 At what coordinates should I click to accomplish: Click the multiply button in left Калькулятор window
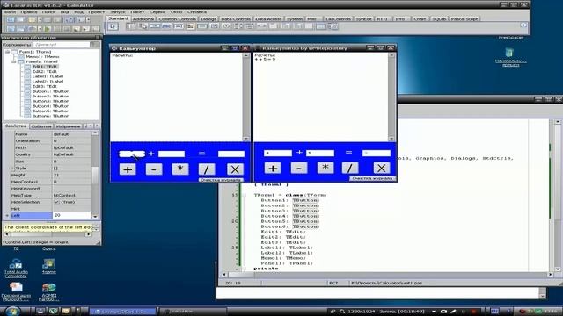180,169
